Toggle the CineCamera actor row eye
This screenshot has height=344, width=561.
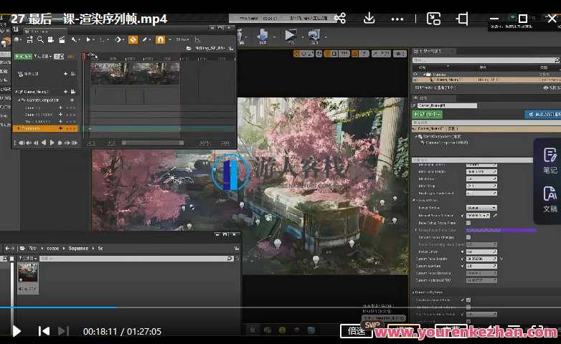click(415, 80)
